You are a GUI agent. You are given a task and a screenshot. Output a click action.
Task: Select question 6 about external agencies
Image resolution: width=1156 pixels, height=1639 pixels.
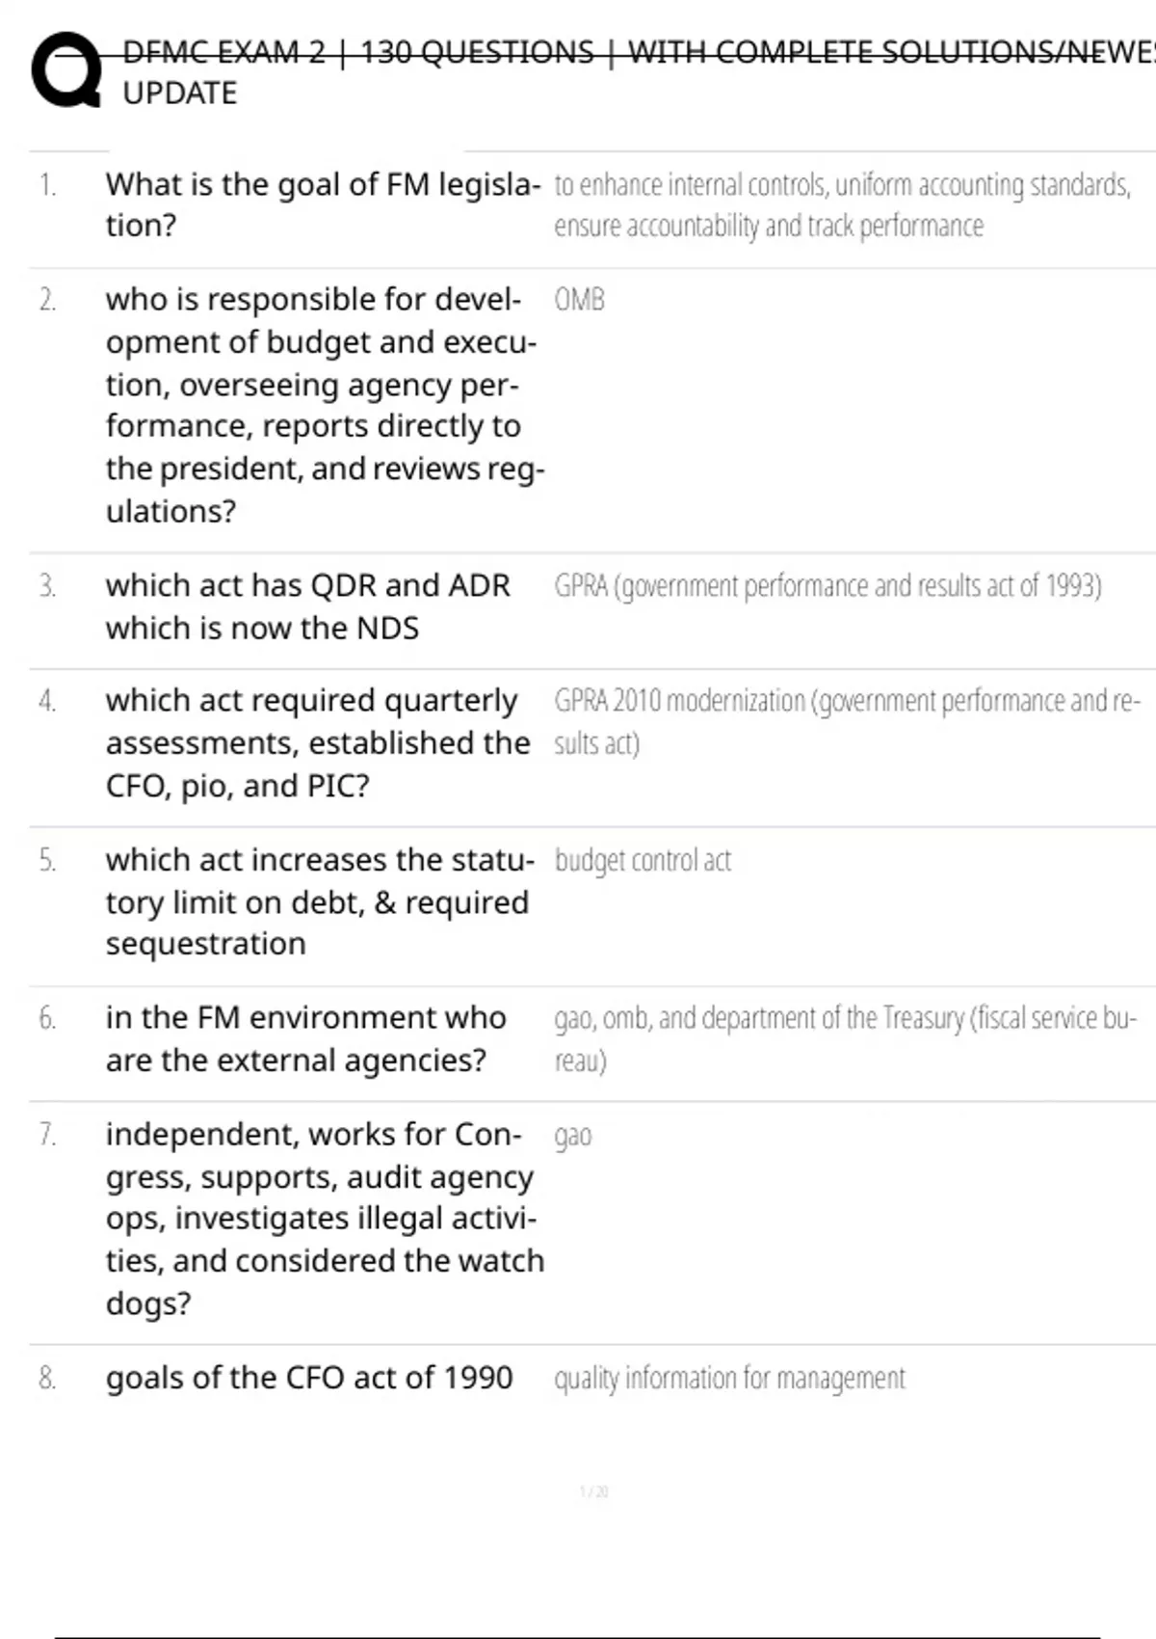[x=306, y=1038]
